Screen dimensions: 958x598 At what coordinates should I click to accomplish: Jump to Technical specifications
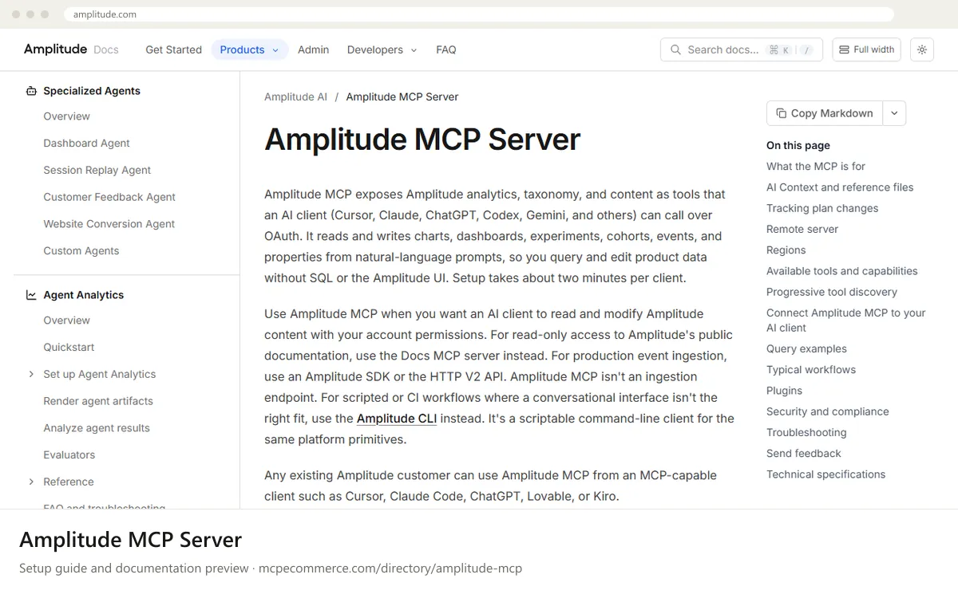coord(825,474)
